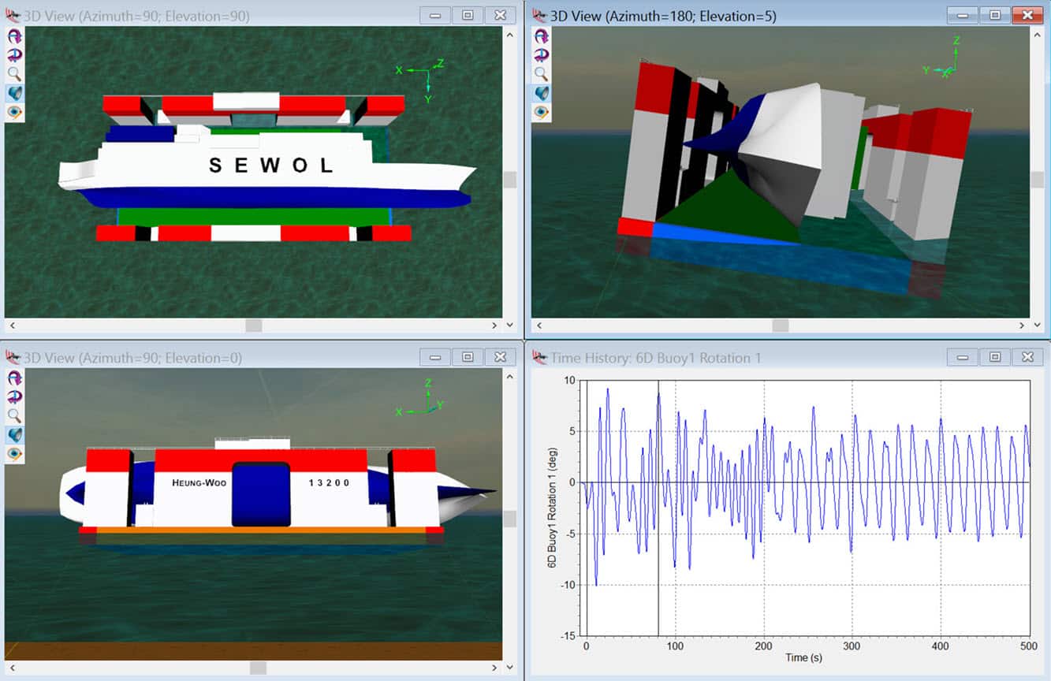Click vertical scrollbar thumb in Elevation=90 view
The image size is (1051, 681).
click(x=510, y=180)
